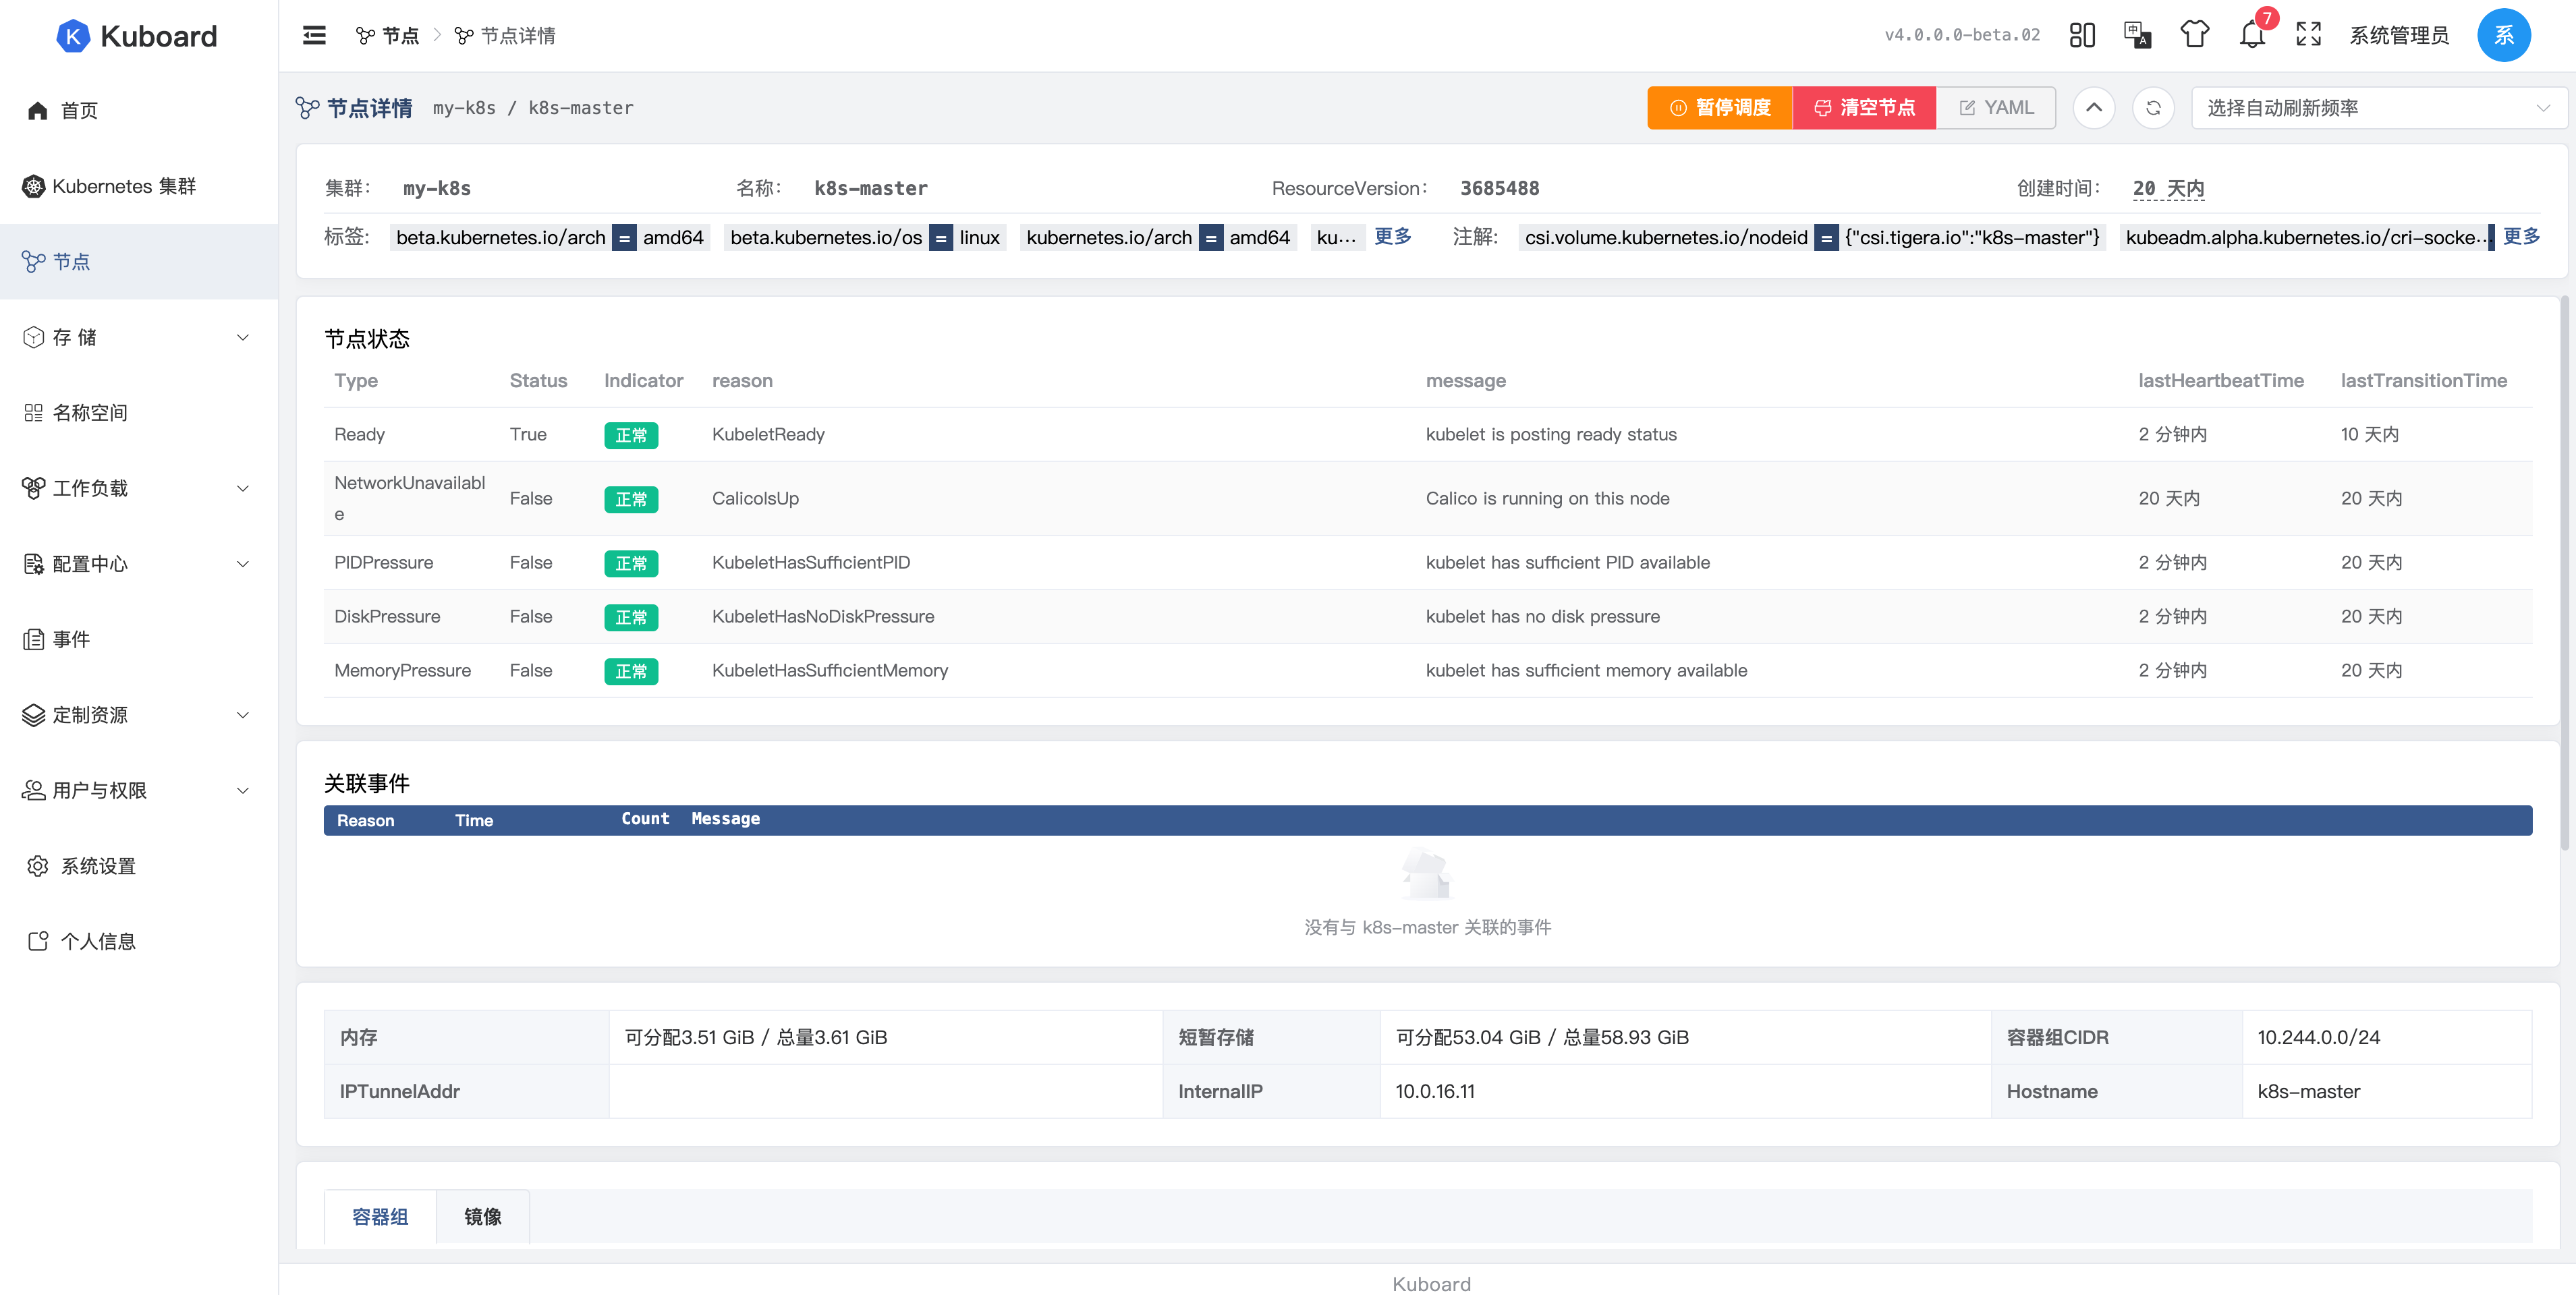2576x1295 pixels.
Task: Click beta.kubernetes.io/arch label tag
Action: tap(550, 237)
